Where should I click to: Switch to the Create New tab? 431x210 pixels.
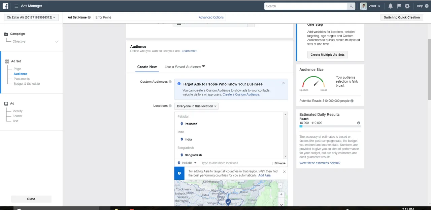click(x=147, y=67)
